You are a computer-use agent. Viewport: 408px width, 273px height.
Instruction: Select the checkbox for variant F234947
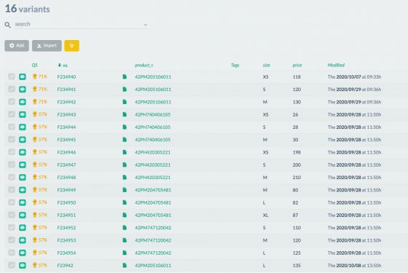point(12,165)
